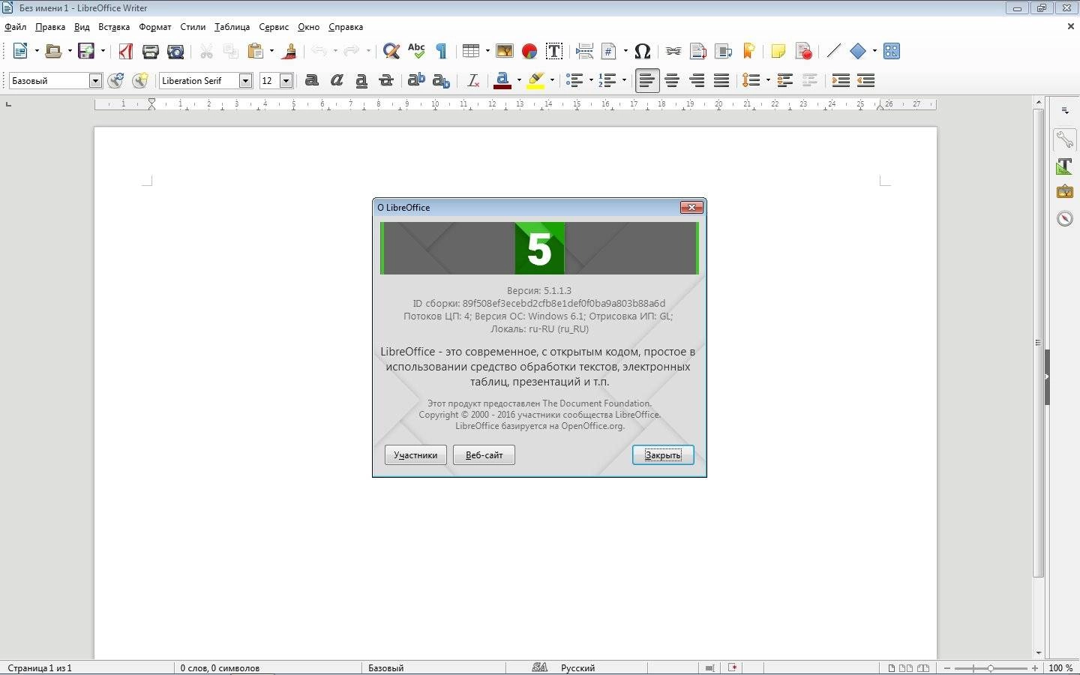Insert a chart (pie icon)
1080x675 pixels.
point(529,51)
